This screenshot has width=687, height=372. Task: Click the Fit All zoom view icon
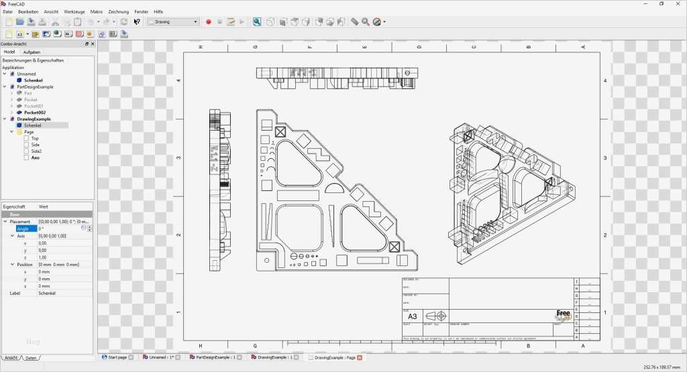(257, 22)
